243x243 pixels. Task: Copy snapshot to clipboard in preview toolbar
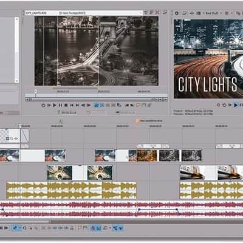[238, 13]
